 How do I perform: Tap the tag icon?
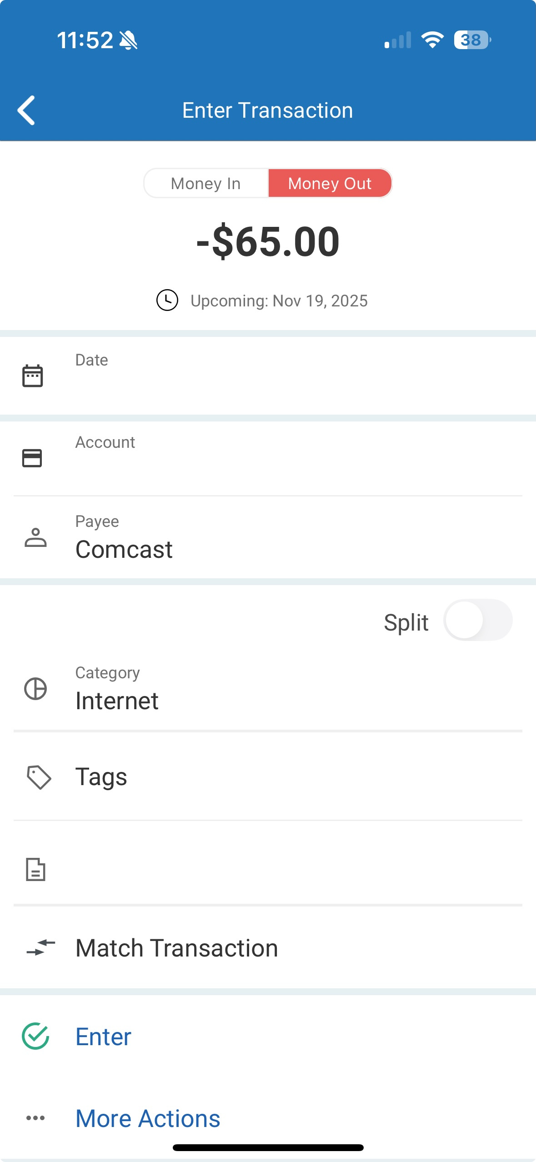pos(39,777)
